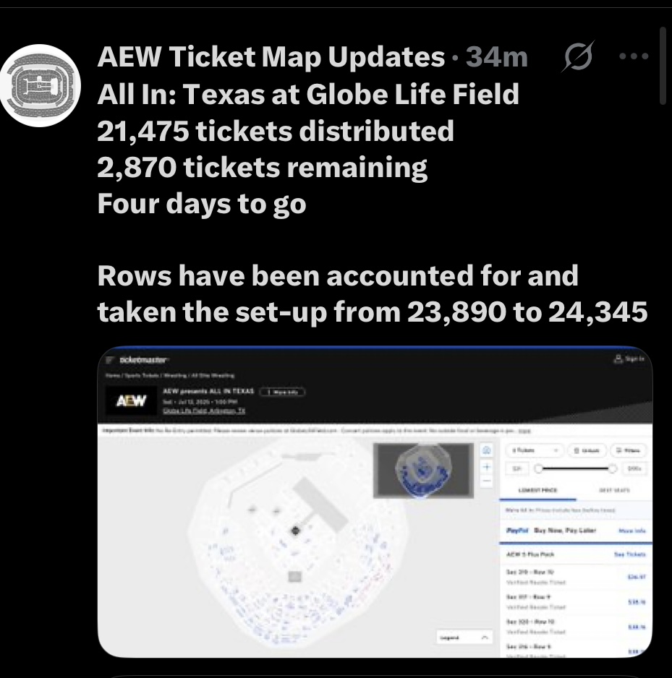Click the AEW Ticket Map Updates account name
The image size is (672, 678).
pyautogui.click(x=271, y=57)
